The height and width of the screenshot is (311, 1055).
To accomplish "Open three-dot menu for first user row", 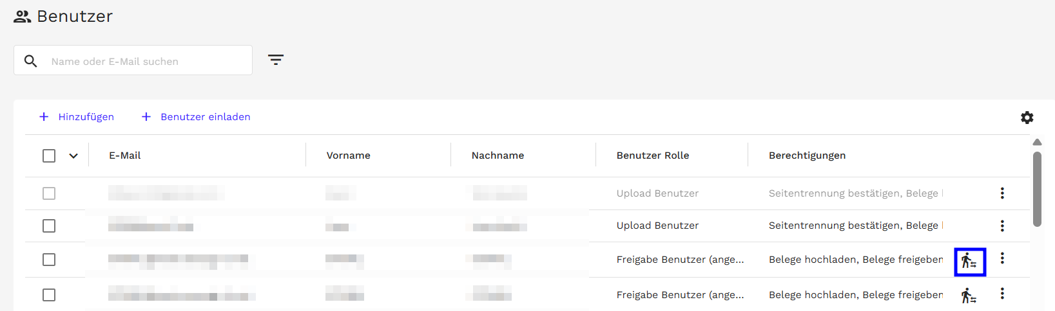I will pos(1002,193).
